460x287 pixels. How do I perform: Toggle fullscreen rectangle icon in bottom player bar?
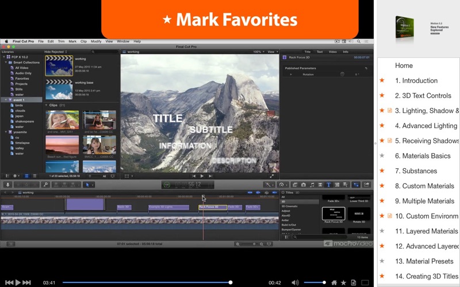[x=365, y=282]
